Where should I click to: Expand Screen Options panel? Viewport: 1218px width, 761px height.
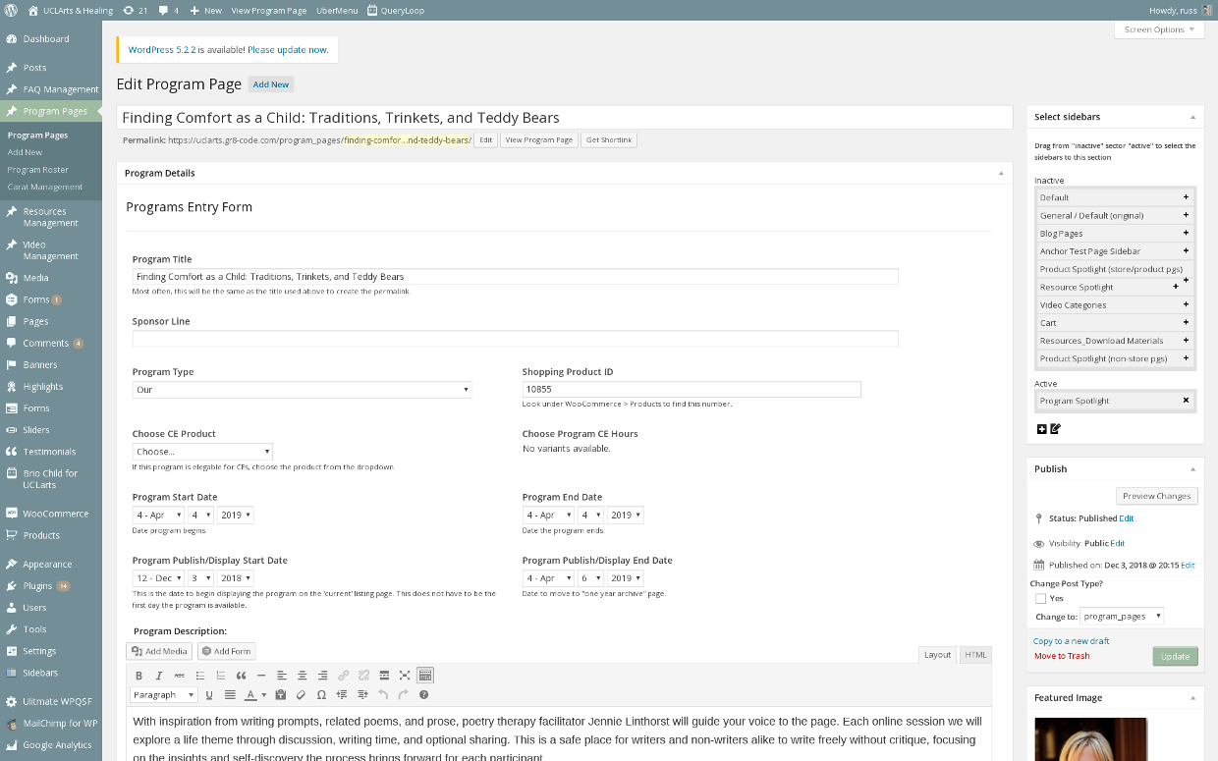[x=1159, y=29]
